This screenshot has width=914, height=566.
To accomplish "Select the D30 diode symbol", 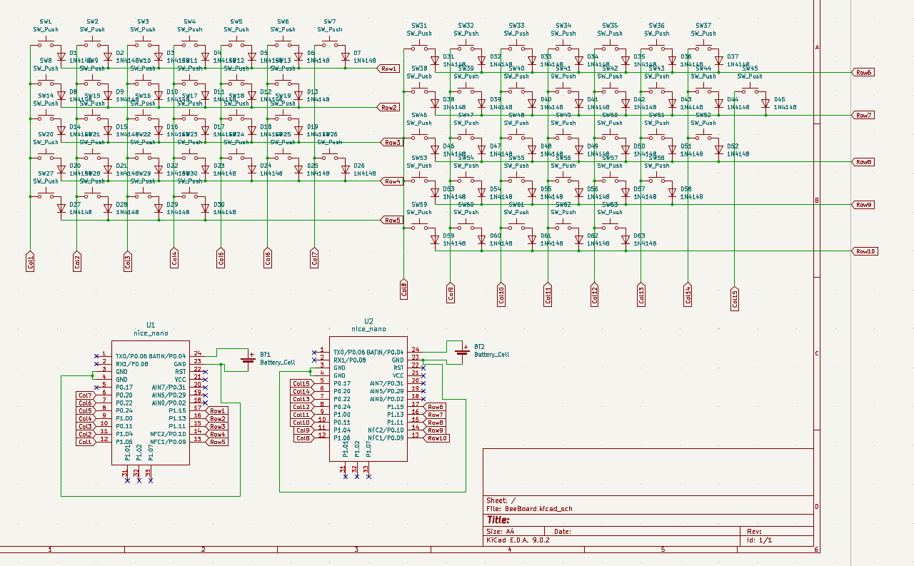I will (x=205, y=208).
